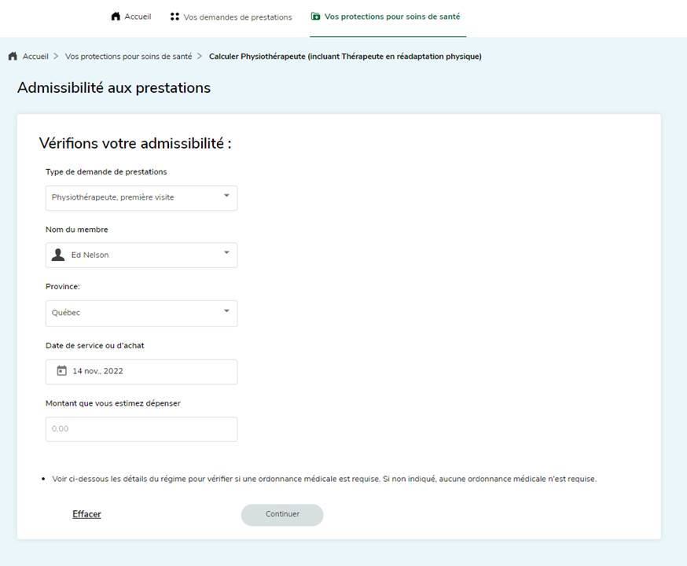Focus the estimated amount field 0,00

141,429
